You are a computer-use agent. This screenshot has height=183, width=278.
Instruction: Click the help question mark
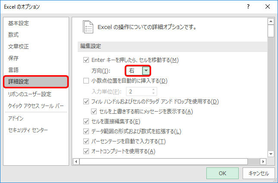point(248,7)
